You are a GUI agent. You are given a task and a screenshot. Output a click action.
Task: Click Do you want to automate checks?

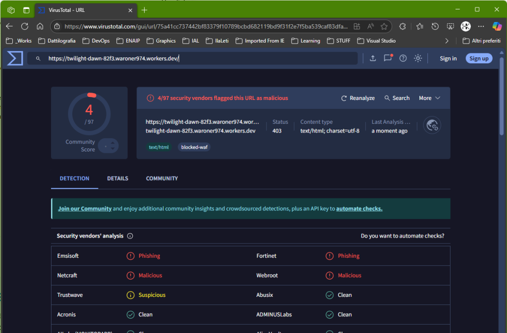(x=403, y=236)
